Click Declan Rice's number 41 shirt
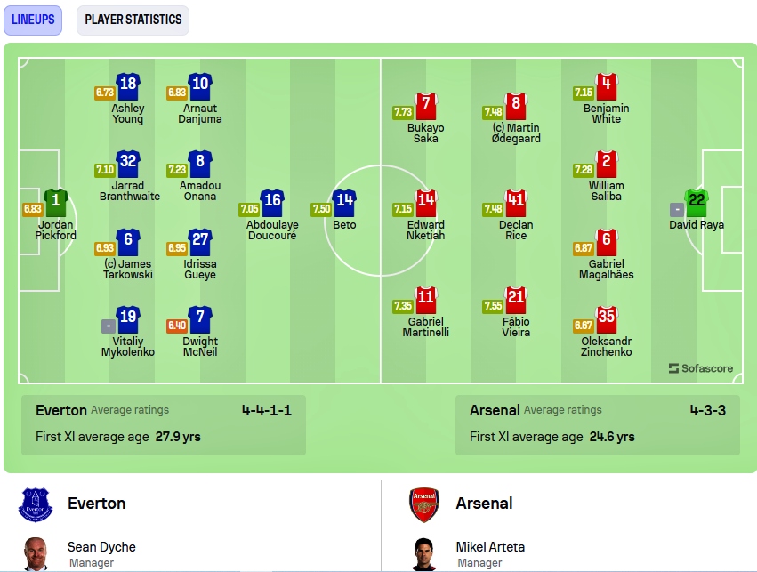Image resolution: width=757 pixels, height=572 pixels. (x=516, y=203)
